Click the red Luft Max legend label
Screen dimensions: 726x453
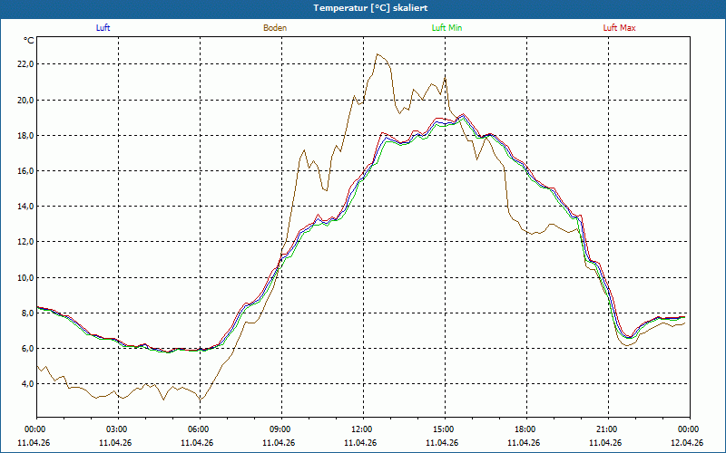point(619,28)
